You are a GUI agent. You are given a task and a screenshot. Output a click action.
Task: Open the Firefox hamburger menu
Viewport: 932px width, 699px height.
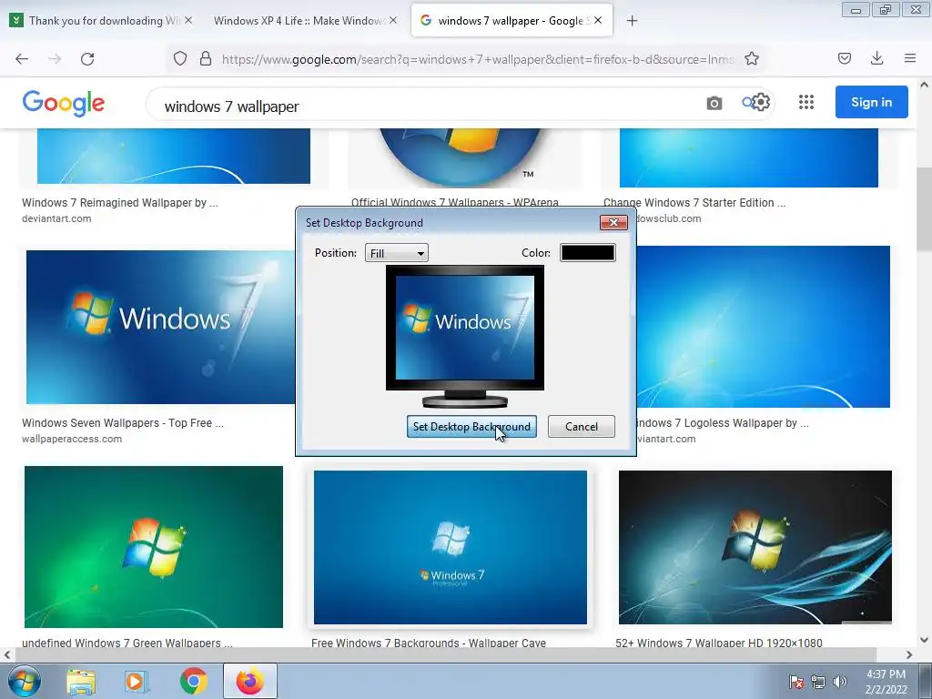[910, 58]
